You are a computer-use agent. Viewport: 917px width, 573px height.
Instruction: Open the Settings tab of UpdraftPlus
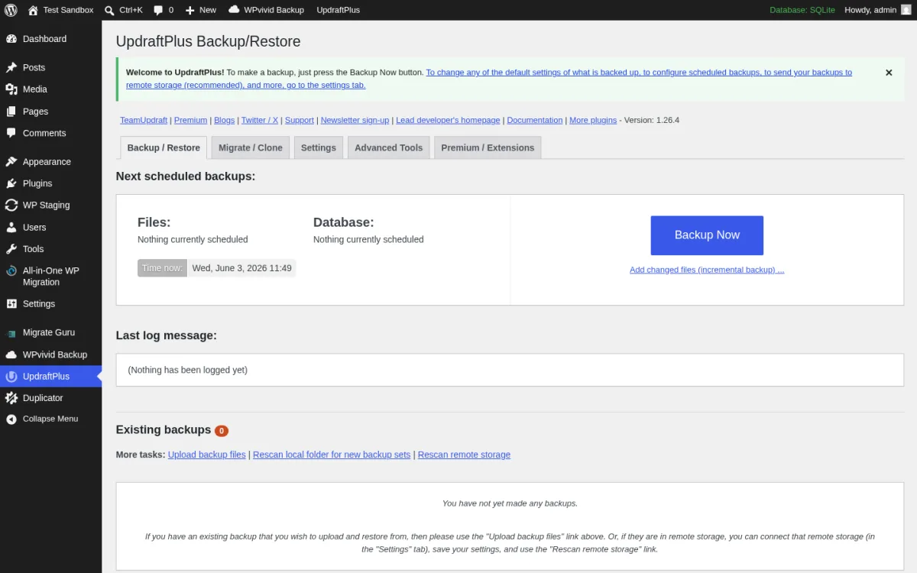319,147
